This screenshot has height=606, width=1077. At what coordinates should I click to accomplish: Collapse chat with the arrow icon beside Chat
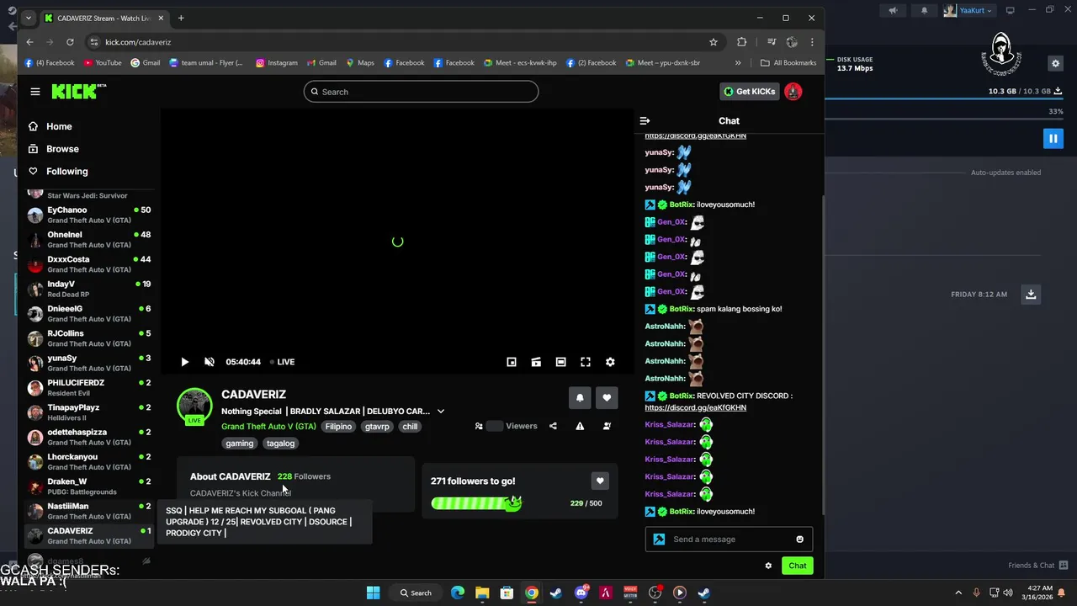pyautogui.click(x=645, y=120)
